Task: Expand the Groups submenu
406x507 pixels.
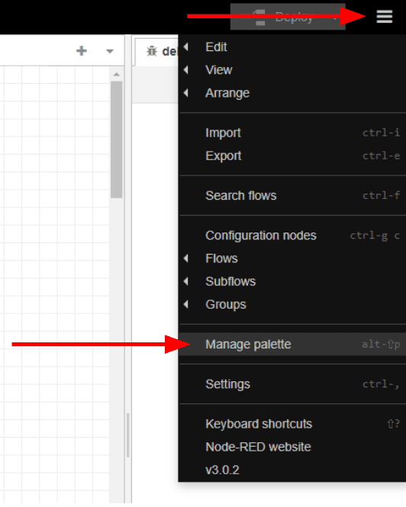Action: pyautogui.click(x=292, y=304)
